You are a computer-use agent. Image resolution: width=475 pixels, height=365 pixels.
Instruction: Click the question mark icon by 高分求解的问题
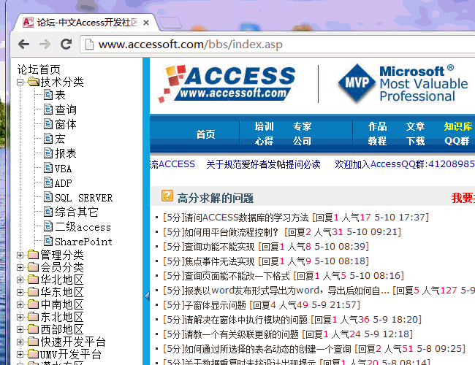[167, 196]
